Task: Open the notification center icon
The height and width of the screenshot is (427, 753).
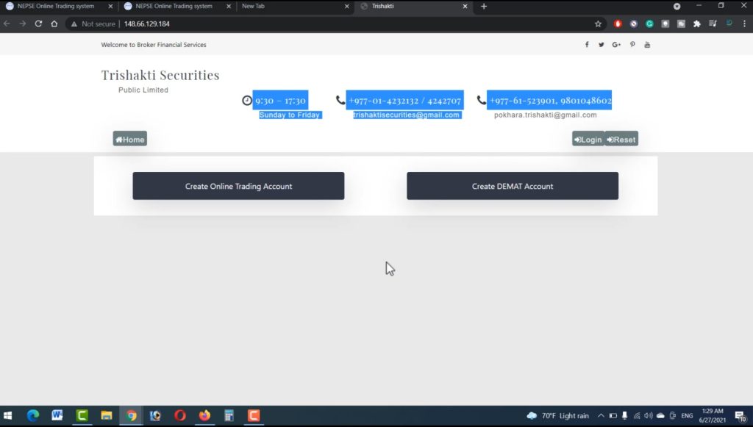Action: tap(740, 415)
